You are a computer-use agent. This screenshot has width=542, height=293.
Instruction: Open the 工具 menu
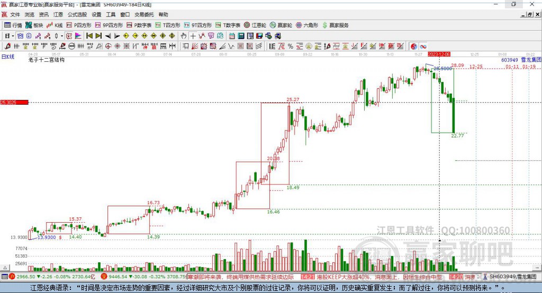tap(111, 14)
